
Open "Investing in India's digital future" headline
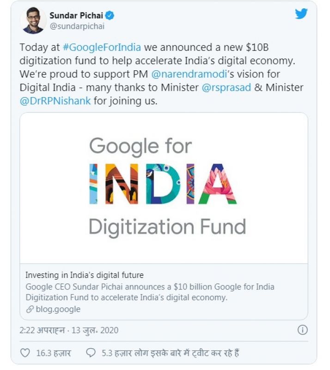pyautogui.click(x=84, y=275)
